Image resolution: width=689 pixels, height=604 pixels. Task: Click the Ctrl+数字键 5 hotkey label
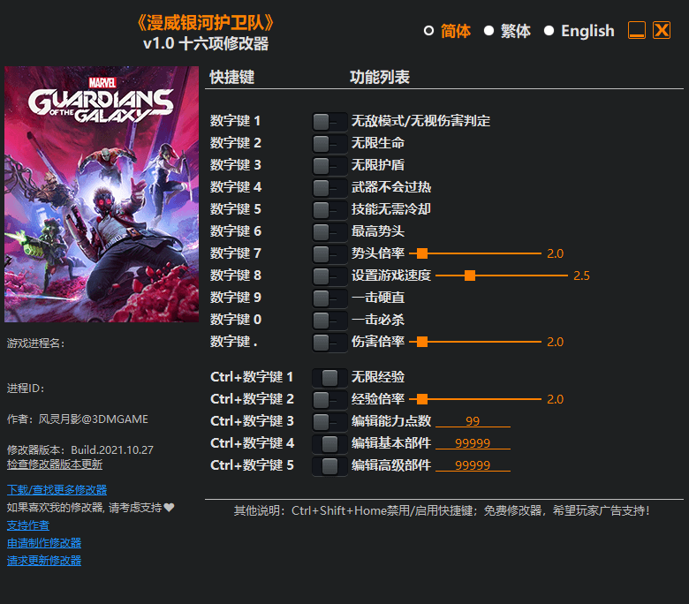click(x=252, y=465)
